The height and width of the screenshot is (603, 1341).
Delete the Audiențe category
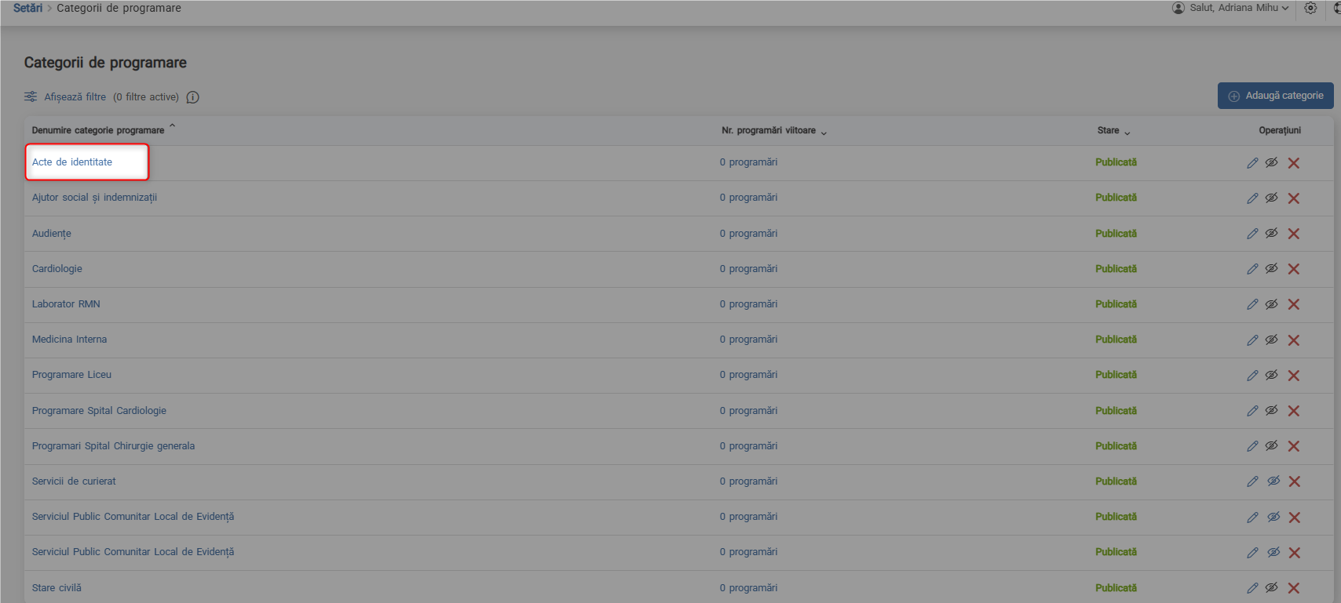point(1294,234)
